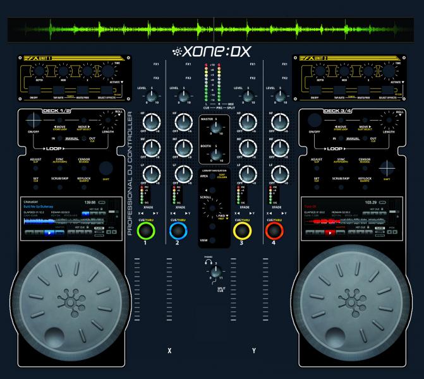Set loop OUT point on Deck 1/2
Screen dimensions: 424x379
[84, 138]
